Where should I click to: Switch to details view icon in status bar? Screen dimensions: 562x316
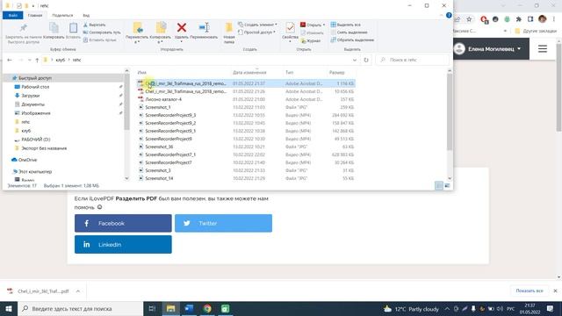[439, 185]
